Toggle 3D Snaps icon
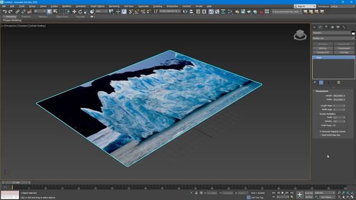This screenshot has height=200, width=356. pyautogui.click(x=131, y=12)
